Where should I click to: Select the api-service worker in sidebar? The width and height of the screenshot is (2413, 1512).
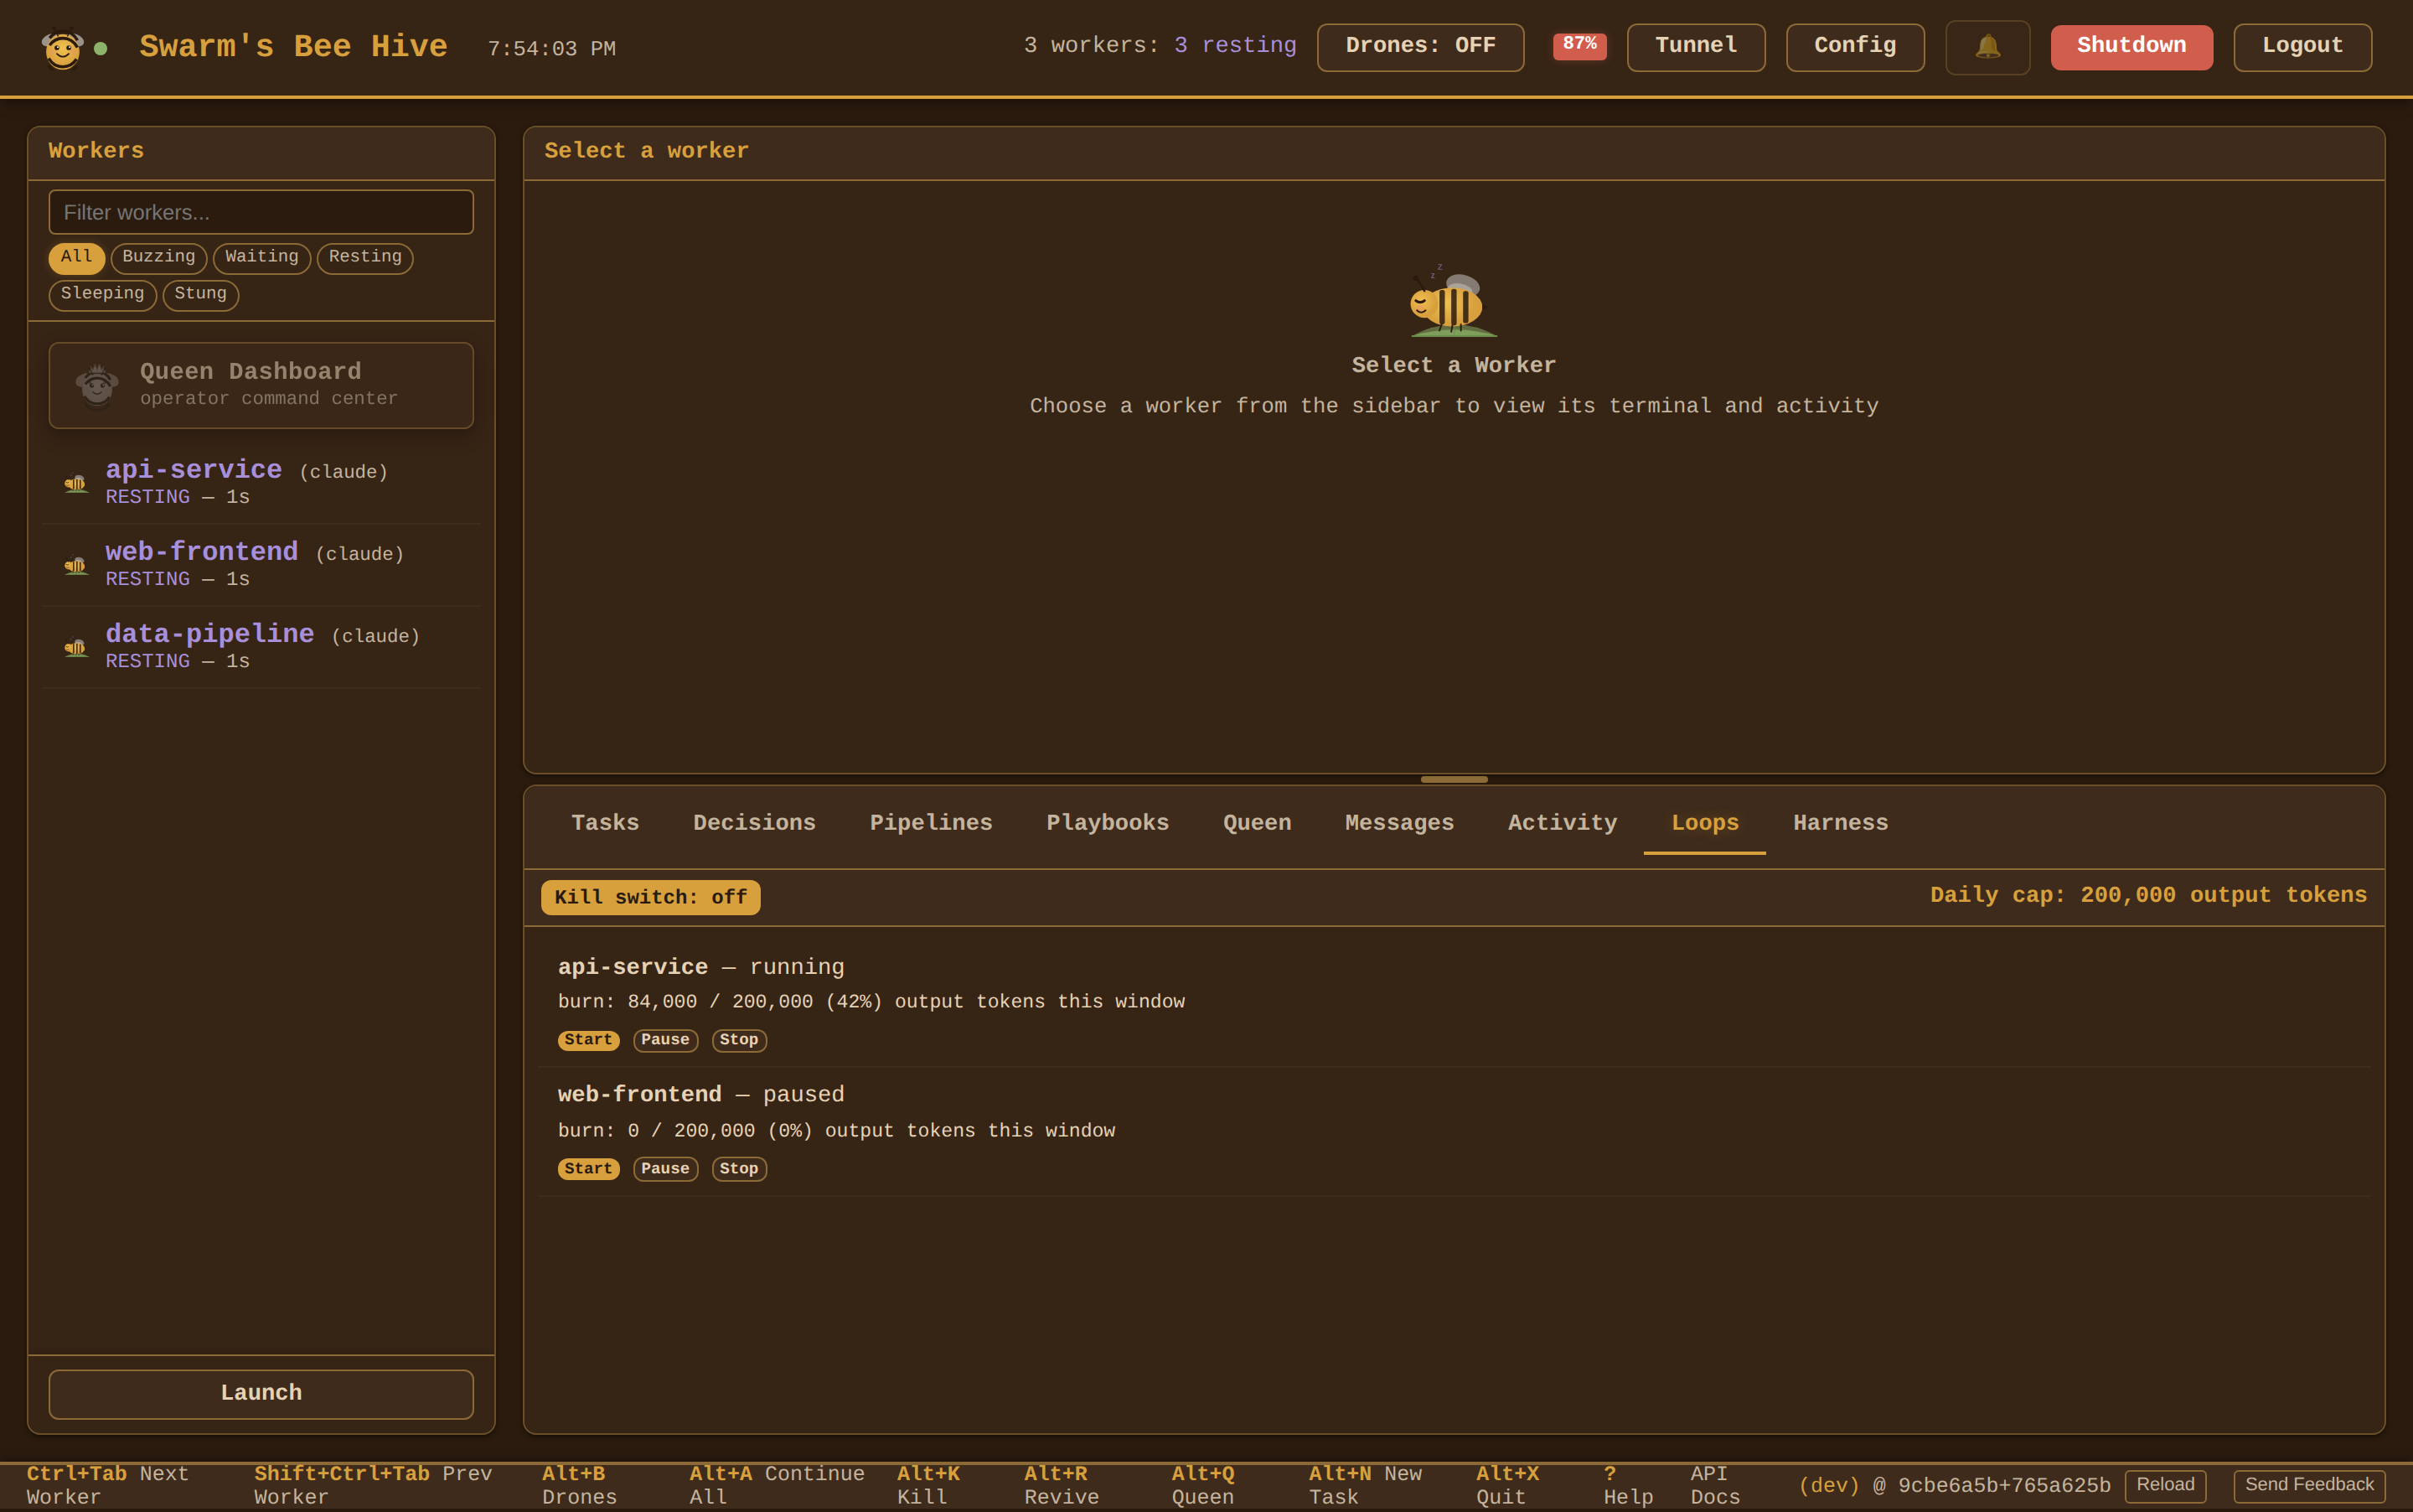point(261,483)
